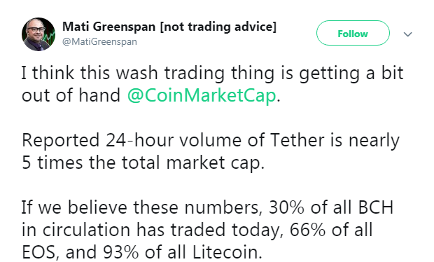Click the paragraph about BCH circulation numbers

[208, 230]
